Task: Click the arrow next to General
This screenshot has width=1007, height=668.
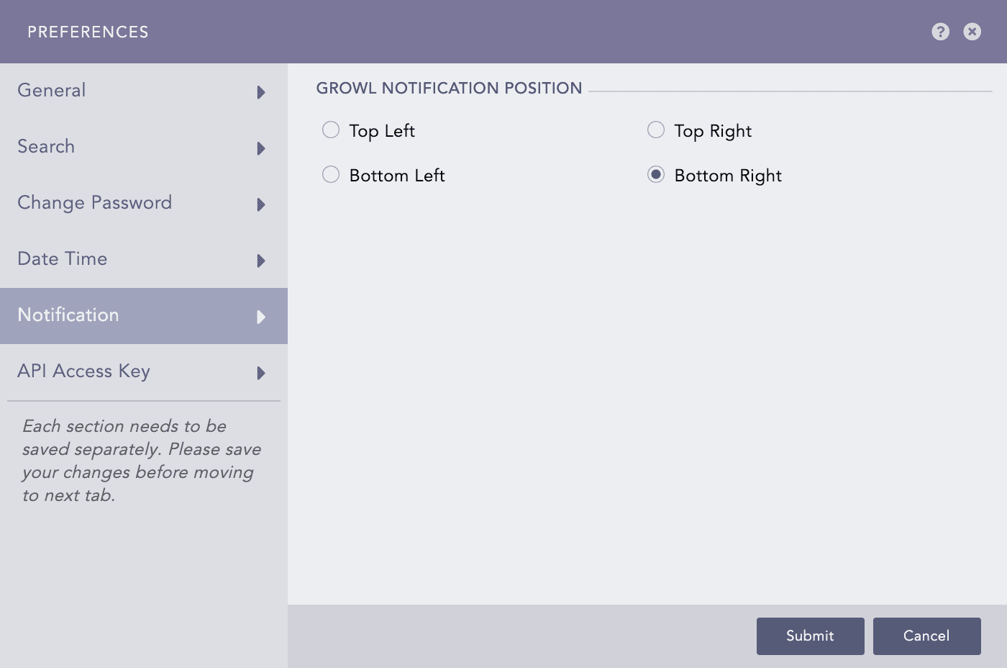Action: click(x=261, y=92)
